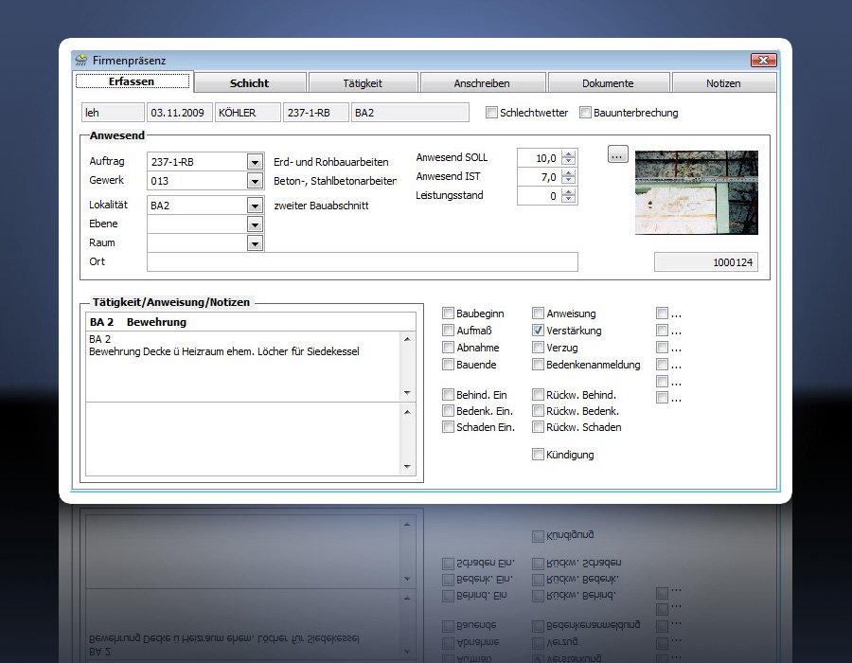Screen dimensions: 852x663
Task: Click the browse button with three dots
Action: coord(618,154)
